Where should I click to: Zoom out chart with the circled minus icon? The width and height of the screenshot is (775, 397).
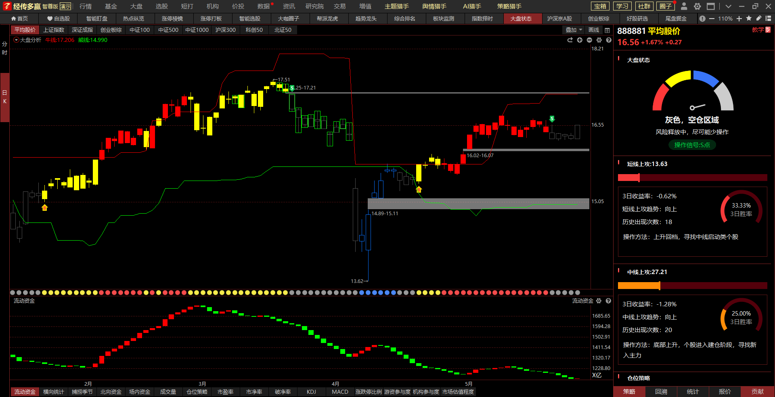pyautogui.click(x=589, y=40)
